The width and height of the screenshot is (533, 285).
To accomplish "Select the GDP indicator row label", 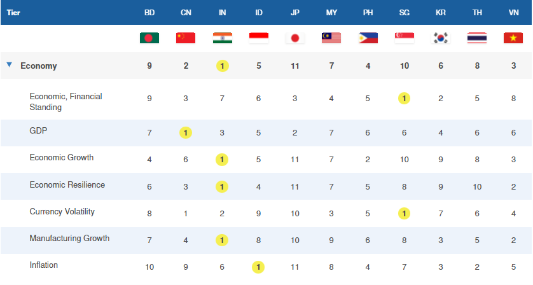I will (x=39, y=130).
